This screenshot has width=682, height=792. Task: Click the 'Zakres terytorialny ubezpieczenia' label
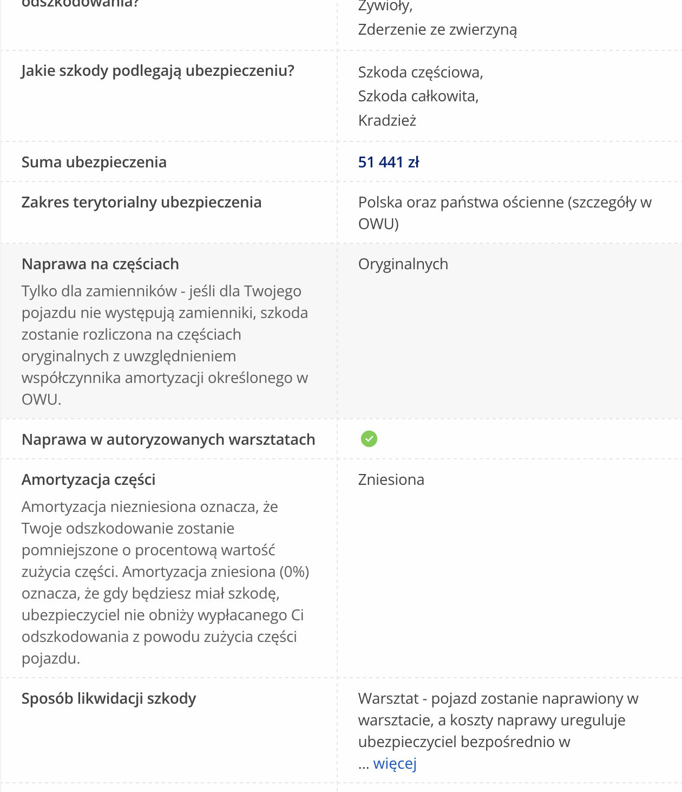141,202
